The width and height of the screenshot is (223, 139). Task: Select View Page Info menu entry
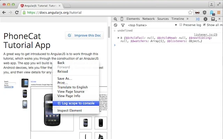point(76,96)
